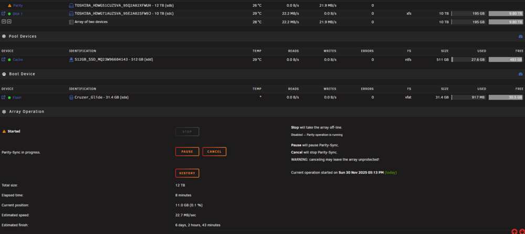Click the text Parity-Sync in progress.
Viewport: 525px width, 234px height.
21,152
